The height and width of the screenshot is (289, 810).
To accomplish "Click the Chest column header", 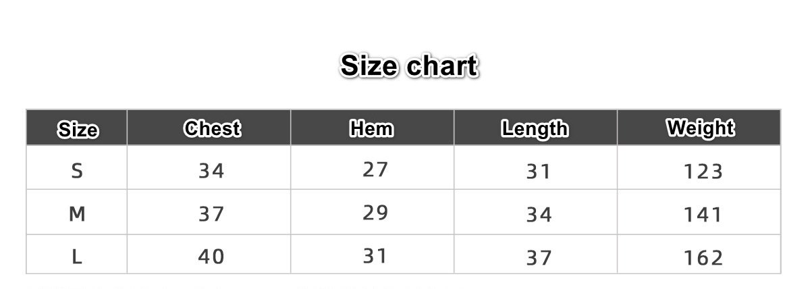I will pyautogui.click(x=211, y=128).
